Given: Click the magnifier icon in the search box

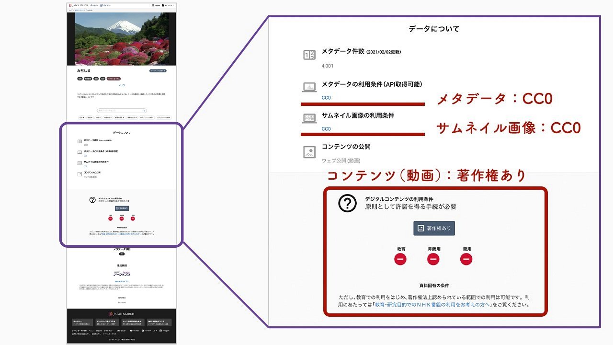Looking at the screenshot, I should (x=144, y=110).
